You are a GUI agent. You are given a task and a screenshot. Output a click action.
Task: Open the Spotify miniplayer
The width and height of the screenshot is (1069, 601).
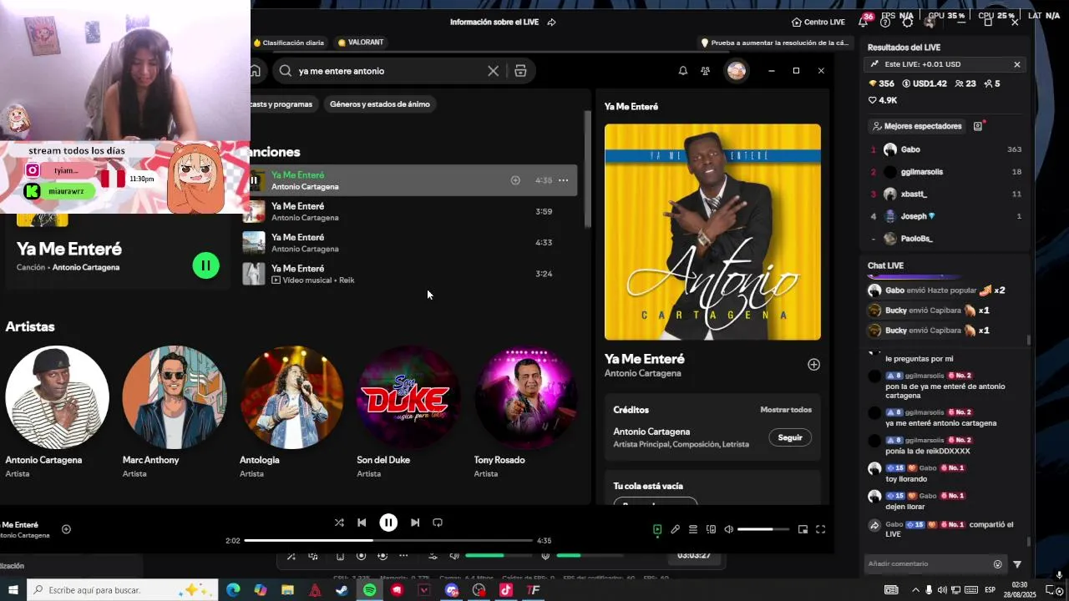click(x=803, y=529)
